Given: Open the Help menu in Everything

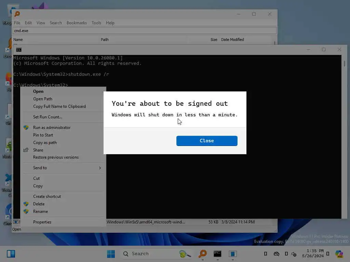Looking at the screenshot, I should click(x=110, y=23).
